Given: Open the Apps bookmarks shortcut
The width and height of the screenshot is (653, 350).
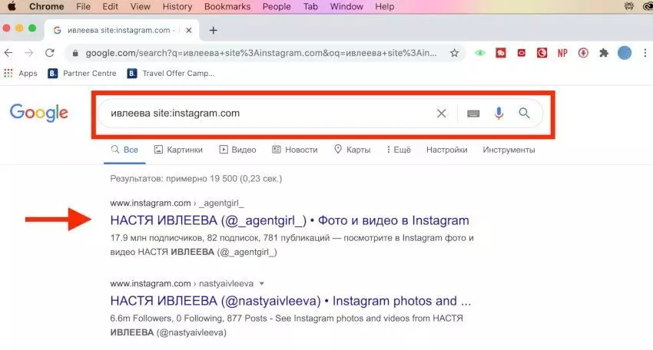Looking at the screenshot, I should click(x=21, y=73).
